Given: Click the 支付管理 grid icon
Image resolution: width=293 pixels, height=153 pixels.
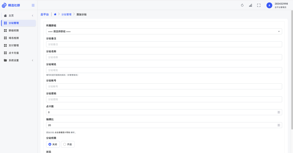Looking at the screenshot, I should pyautogui.click(x=5, y=46).
